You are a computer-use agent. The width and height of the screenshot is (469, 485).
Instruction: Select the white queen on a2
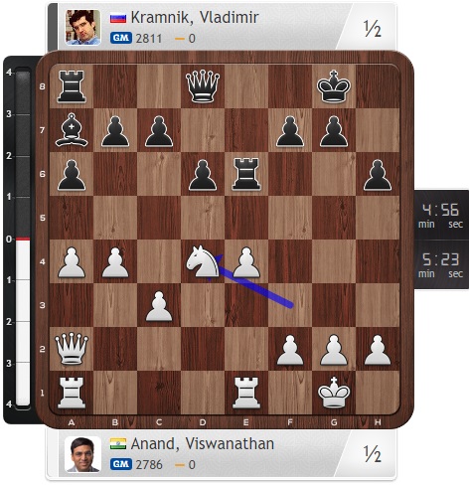click(x=72, y=349)
